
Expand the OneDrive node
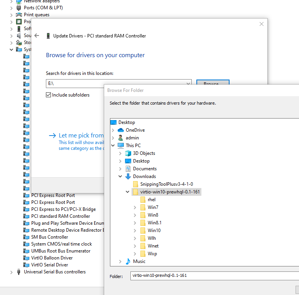click(113, 130)
